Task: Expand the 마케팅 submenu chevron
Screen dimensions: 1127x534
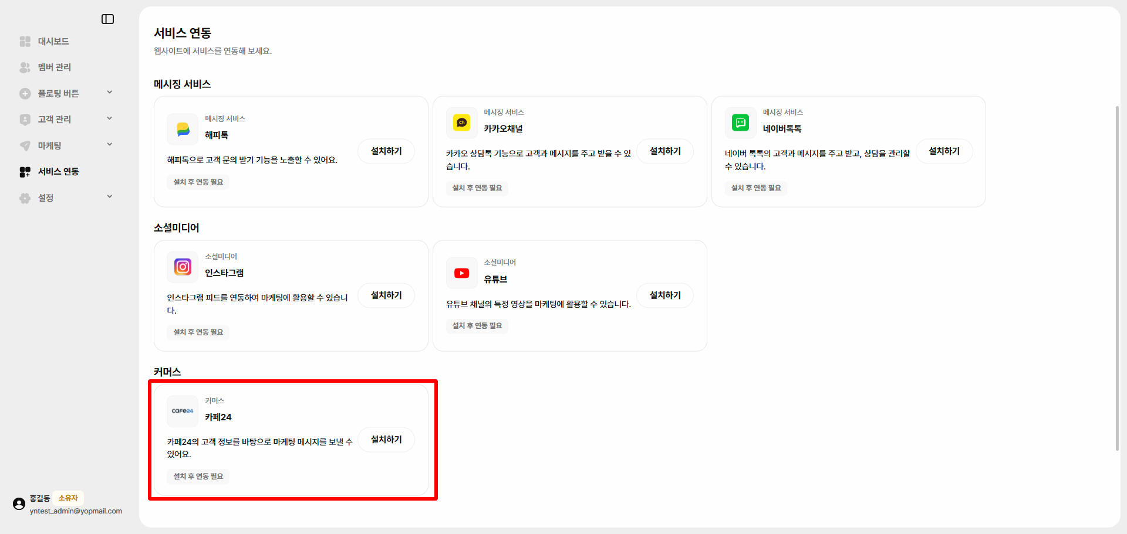Action: pos(109,145)
